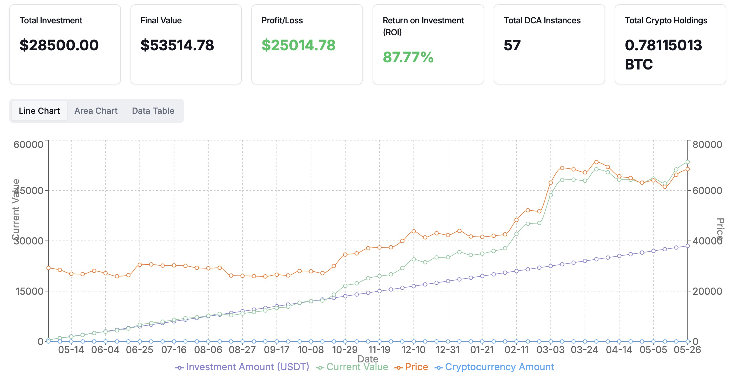
Task: Switch to the Area Chart tab
Action: tap(96, 111)
